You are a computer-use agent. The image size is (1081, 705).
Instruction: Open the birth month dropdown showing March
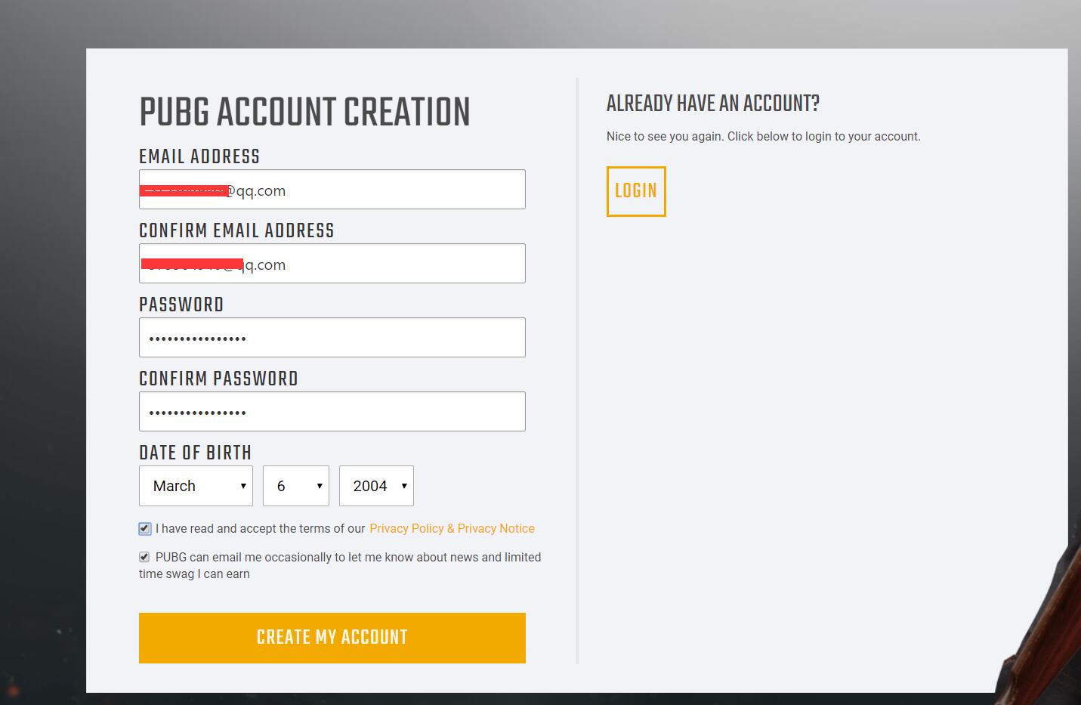[196, 486]
